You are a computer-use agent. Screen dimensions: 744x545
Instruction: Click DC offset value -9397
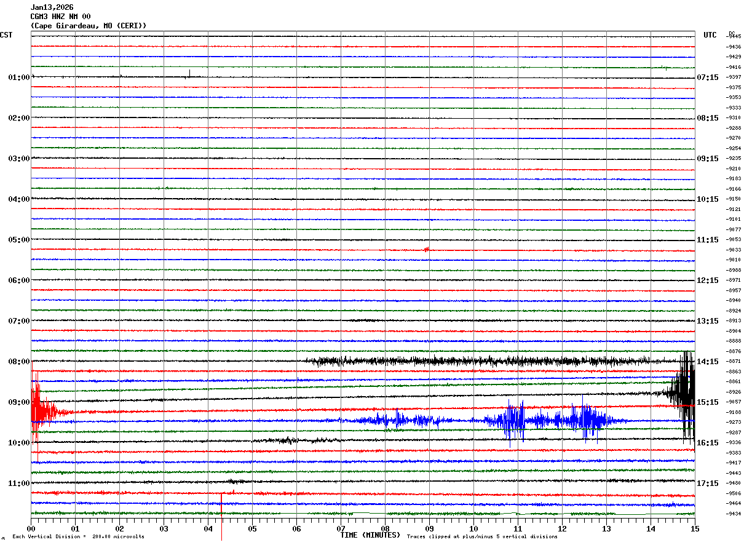(x=734, y=78)
